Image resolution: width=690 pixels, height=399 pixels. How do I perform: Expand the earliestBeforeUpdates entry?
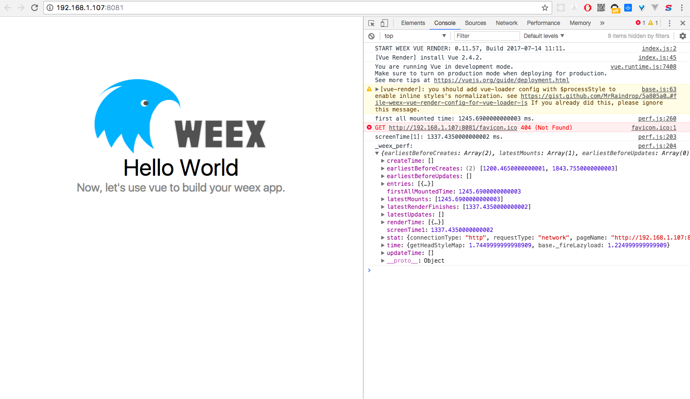(x=383, y=176)
